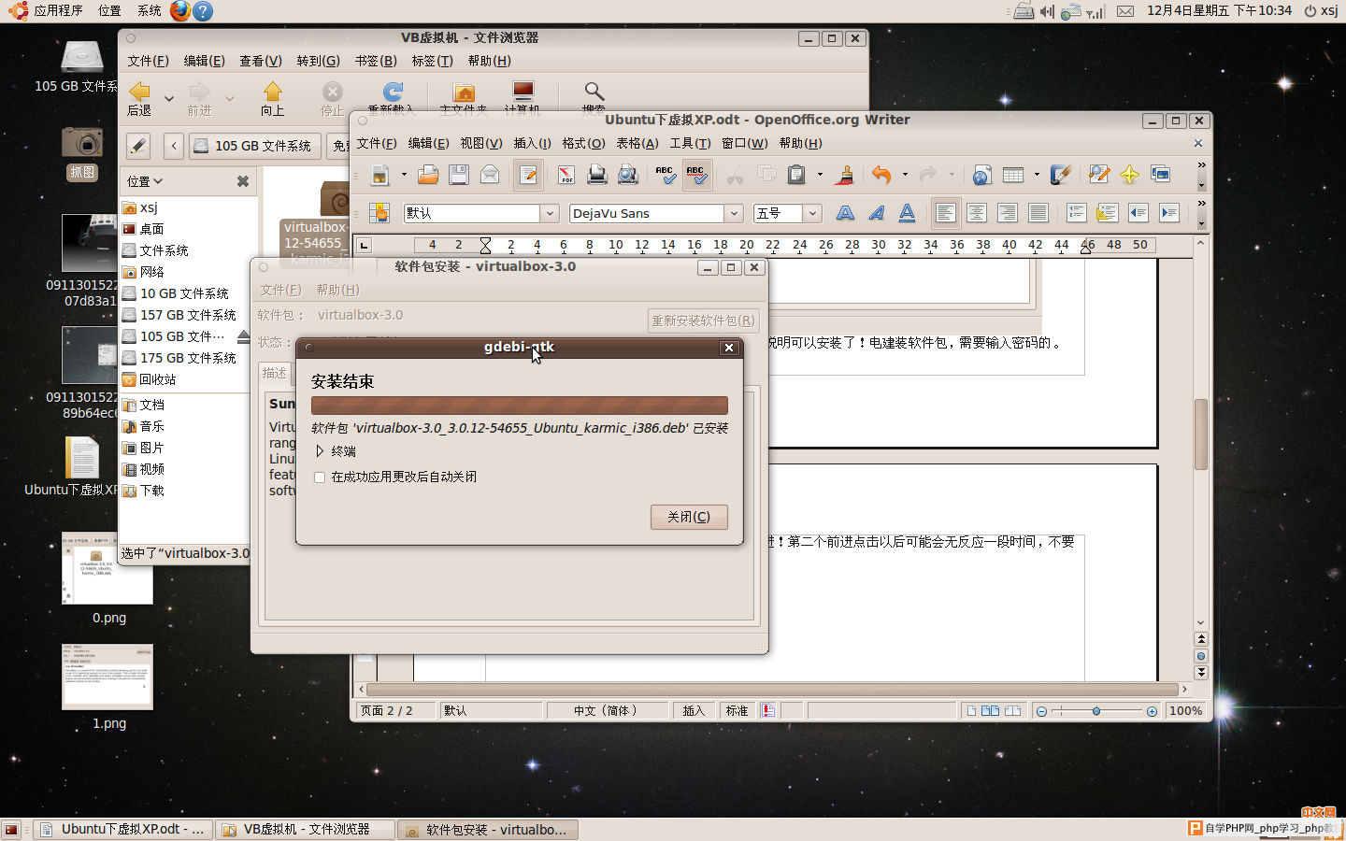
Task: Open the Styles and Formatting window icon
Action: 379,213
